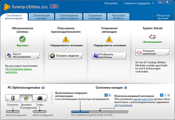The width and height of the screenshot is (175, 120).
Task: Click the TuneUp Utilities logo icon
Action: pos(7,7)
